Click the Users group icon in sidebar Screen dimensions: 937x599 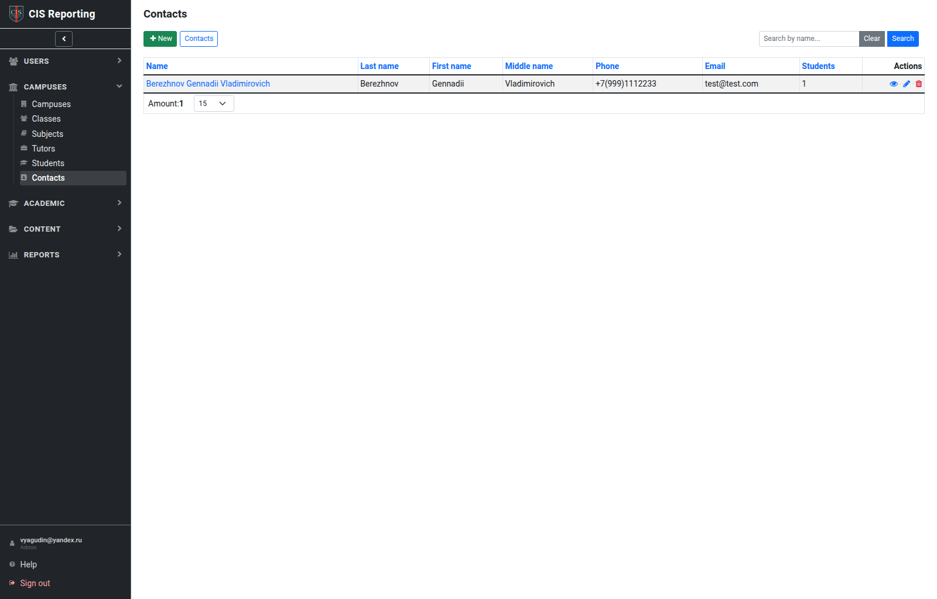[13, 61]
